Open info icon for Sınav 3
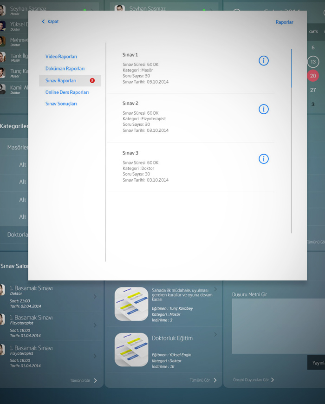The height and width of the screenshot is (404, 325). click(x=263, y=159)
